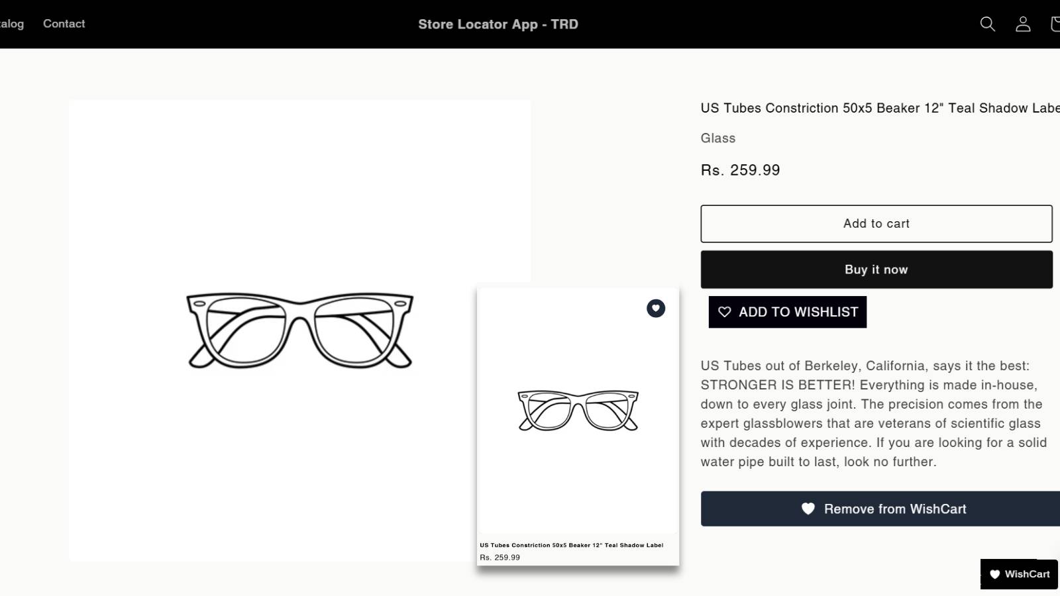
Task: Click heart outline icon in ADD TO WISHLIST
Action: pos(725,312)
